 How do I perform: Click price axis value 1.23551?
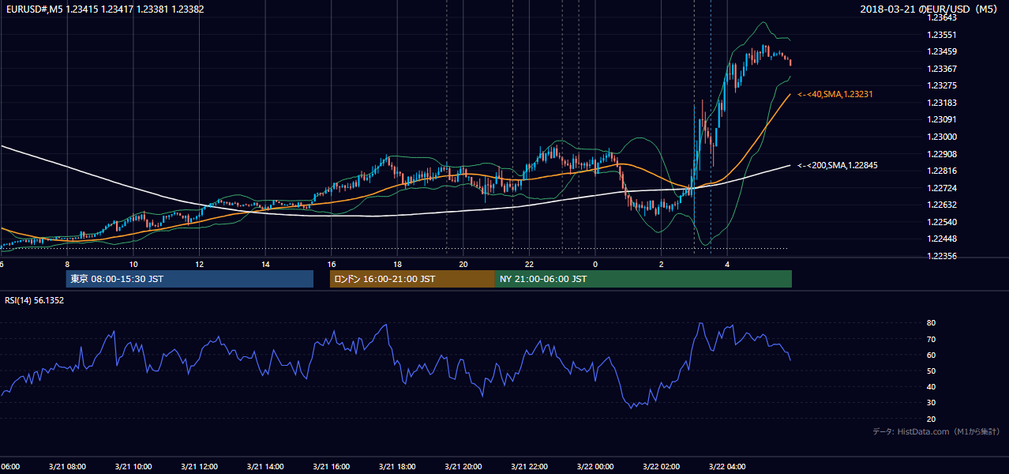[942, 35]
